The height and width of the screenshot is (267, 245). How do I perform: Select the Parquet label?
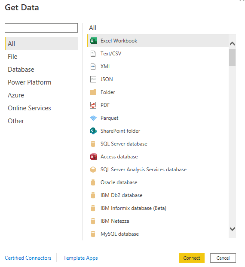[x=110, y=118]
